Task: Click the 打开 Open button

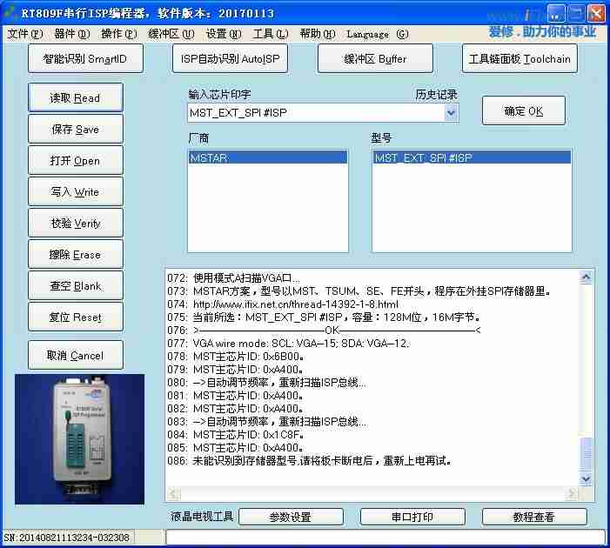Action: (76, 161)
